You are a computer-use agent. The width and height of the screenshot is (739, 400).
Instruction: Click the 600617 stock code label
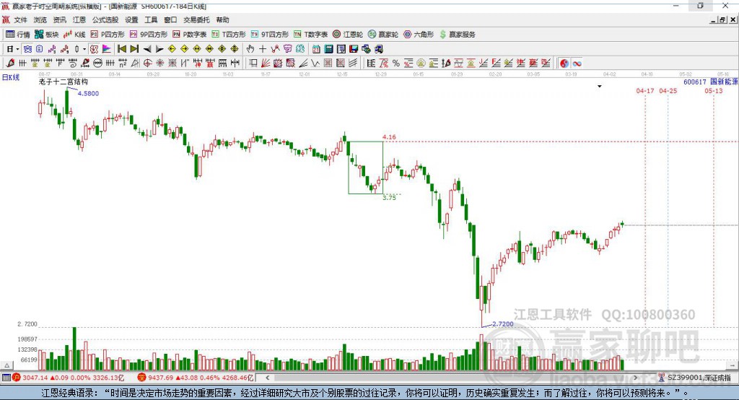click(x=695, y=82)
